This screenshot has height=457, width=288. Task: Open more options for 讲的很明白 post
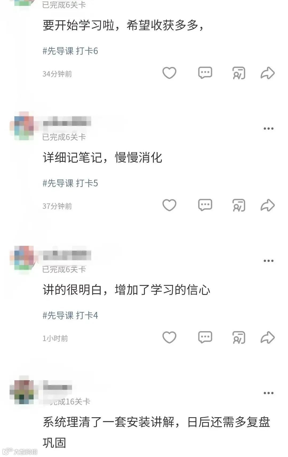(x=269, y=261)
